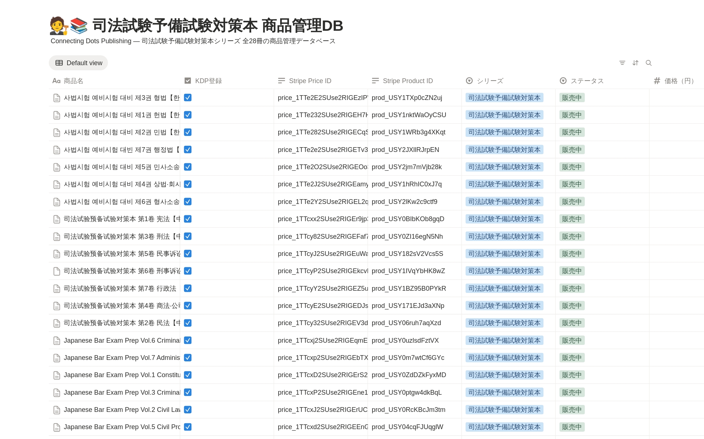The width and height of the screenshot is (704, 439).
Task: Open page icon of Vol.7 Administrative row
Action: [57, 358]
